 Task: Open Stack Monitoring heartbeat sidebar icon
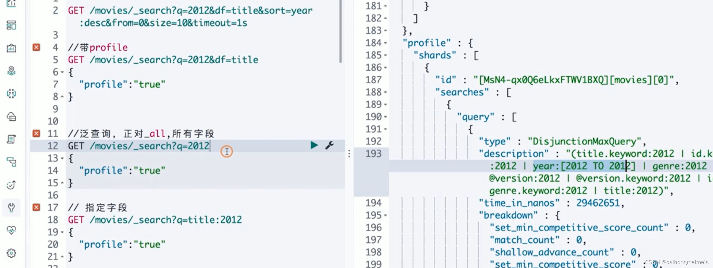tap(11, 230)
